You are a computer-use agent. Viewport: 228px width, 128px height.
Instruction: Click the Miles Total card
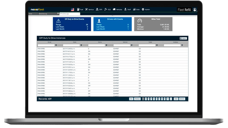(153, 24)
